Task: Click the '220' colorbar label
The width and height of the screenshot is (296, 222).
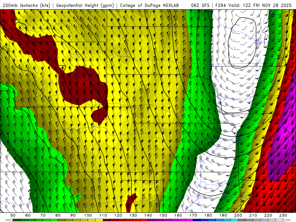Action: click(x=268, y=215)
